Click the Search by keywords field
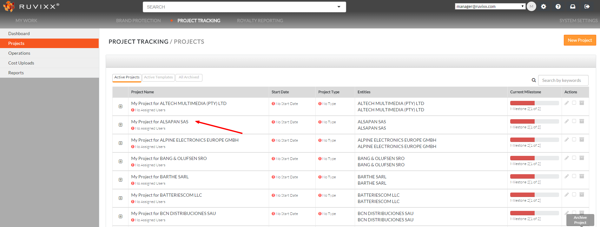Screen dimensions: 600x227 pos(563,80)
